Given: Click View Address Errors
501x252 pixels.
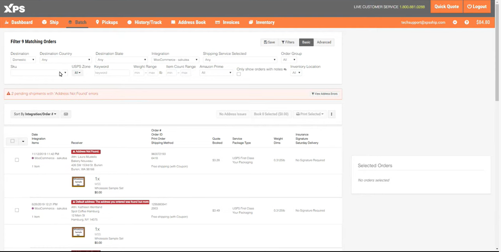Looking at the screenshot, I should click(324, 93).
